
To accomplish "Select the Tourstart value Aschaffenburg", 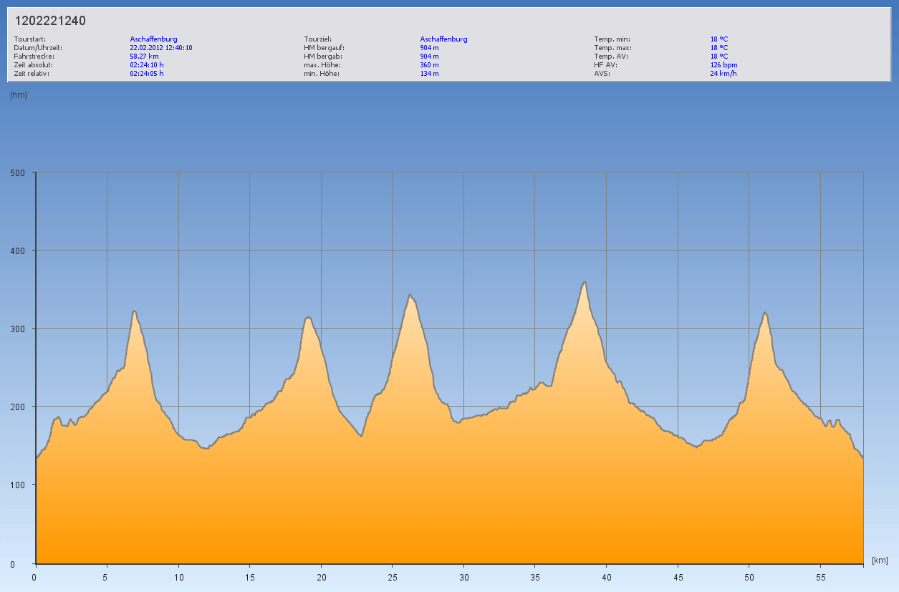I will click(x=153, y=39).
